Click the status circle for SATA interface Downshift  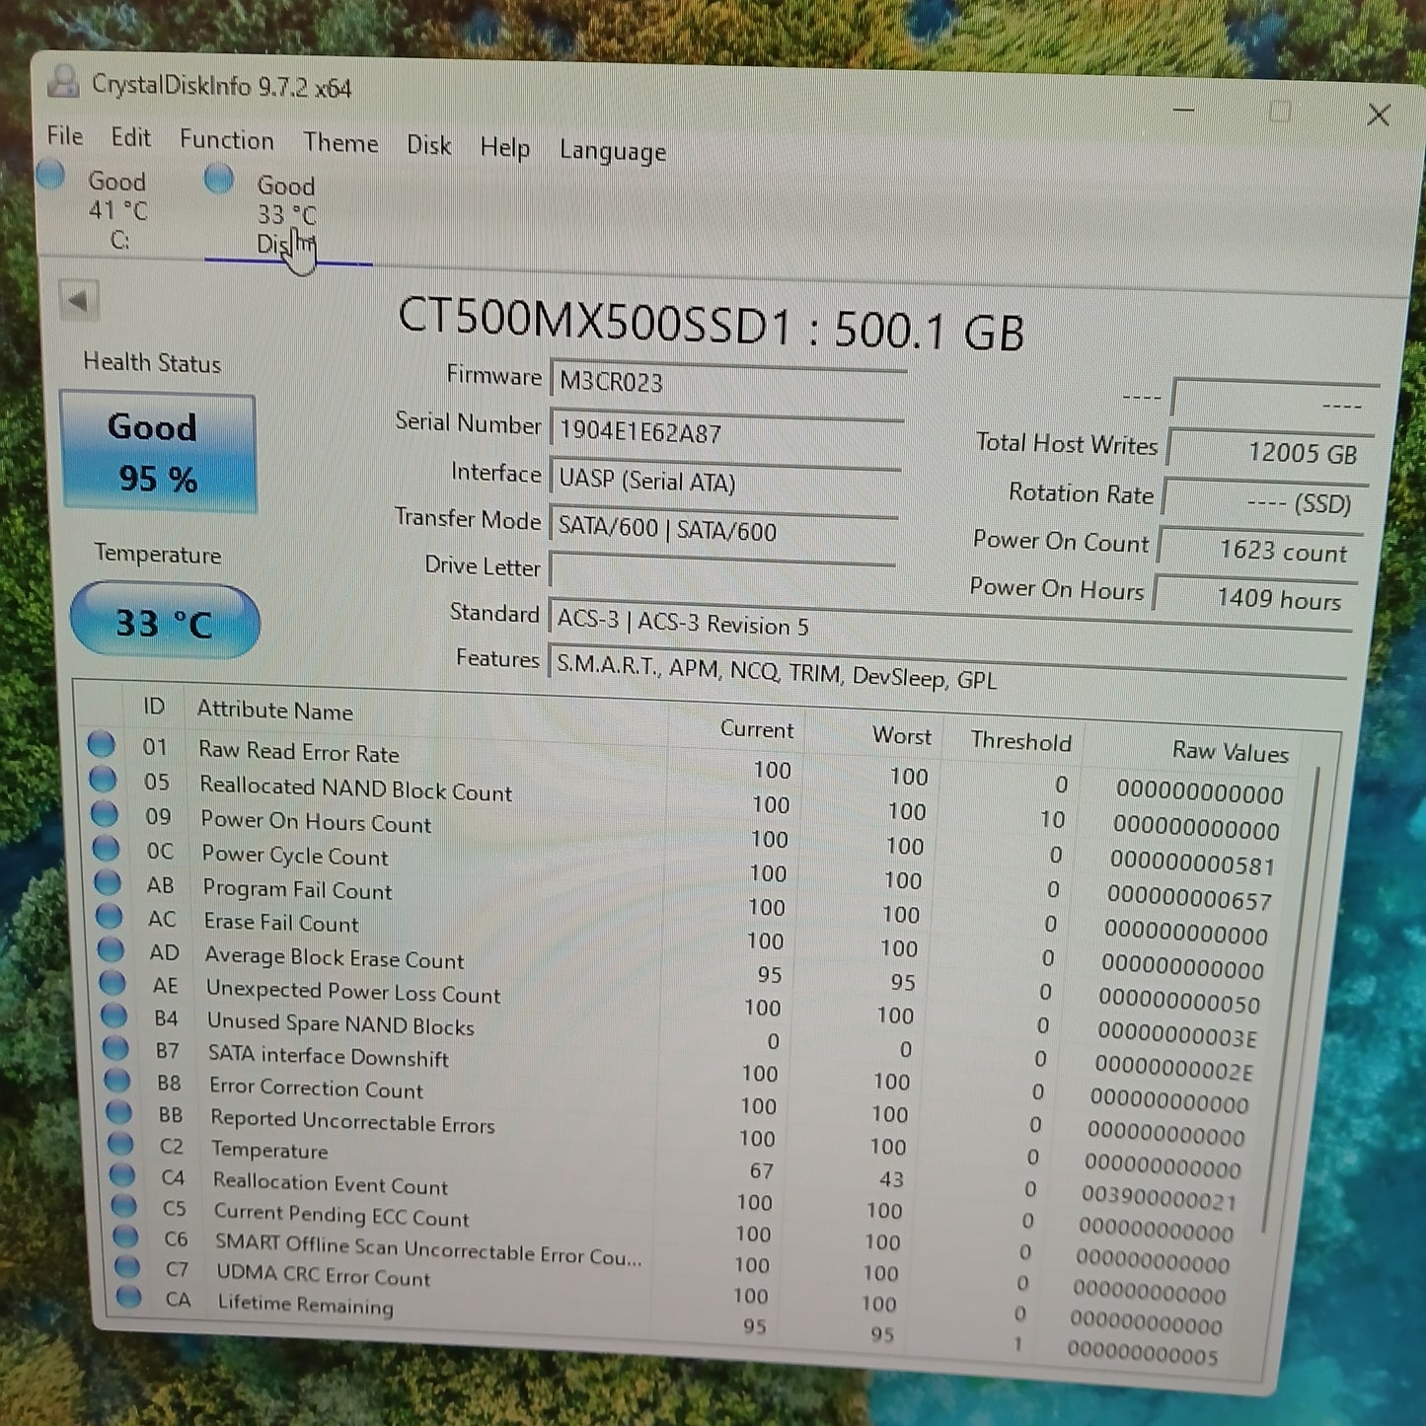point(115,1048)
